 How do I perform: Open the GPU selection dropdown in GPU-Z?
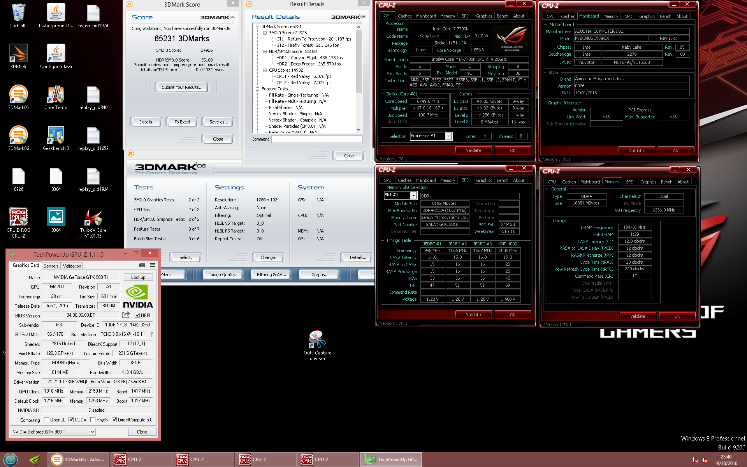click(x=53, y=432)
